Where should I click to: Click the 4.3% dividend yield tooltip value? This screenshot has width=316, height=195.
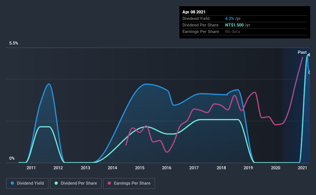coord(229,18)
